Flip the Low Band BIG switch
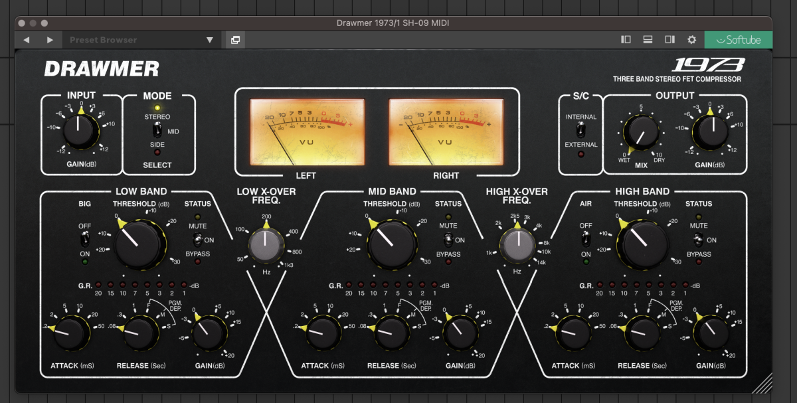The width and height of the screenshot is (797, 403). click(x=85, y=240)
